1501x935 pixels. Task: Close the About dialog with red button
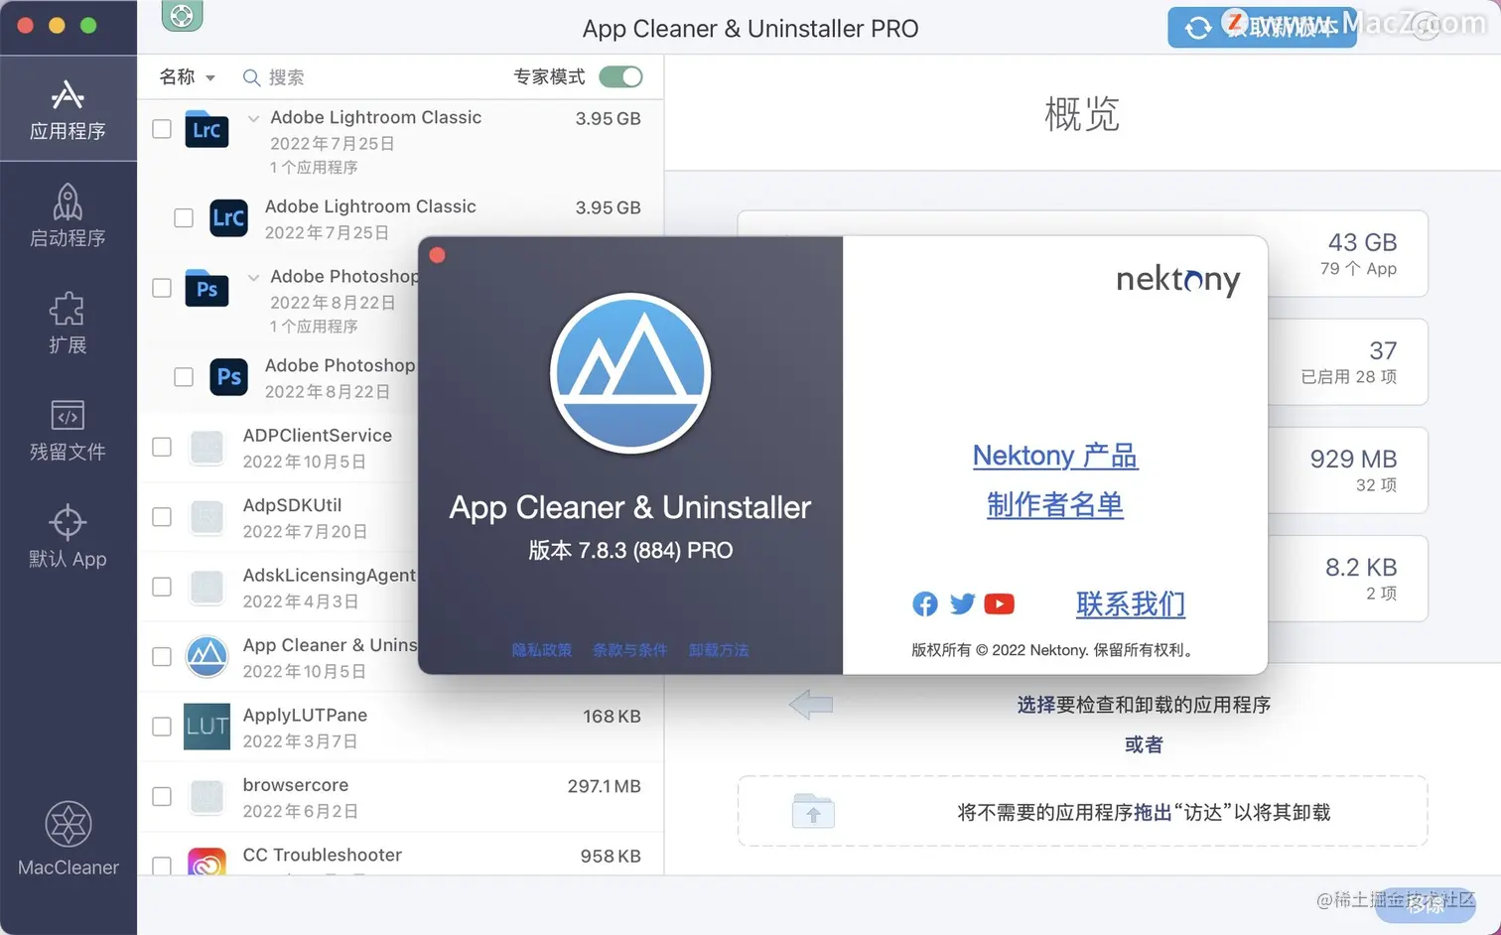coord(437,255)
